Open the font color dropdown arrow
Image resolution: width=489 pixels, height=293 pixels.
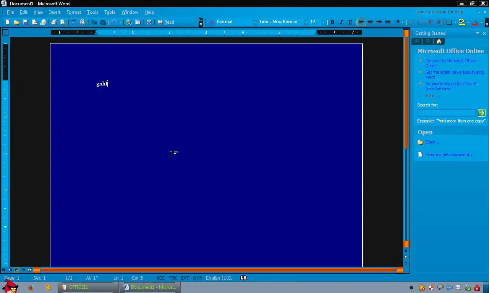tap(481, 22)
